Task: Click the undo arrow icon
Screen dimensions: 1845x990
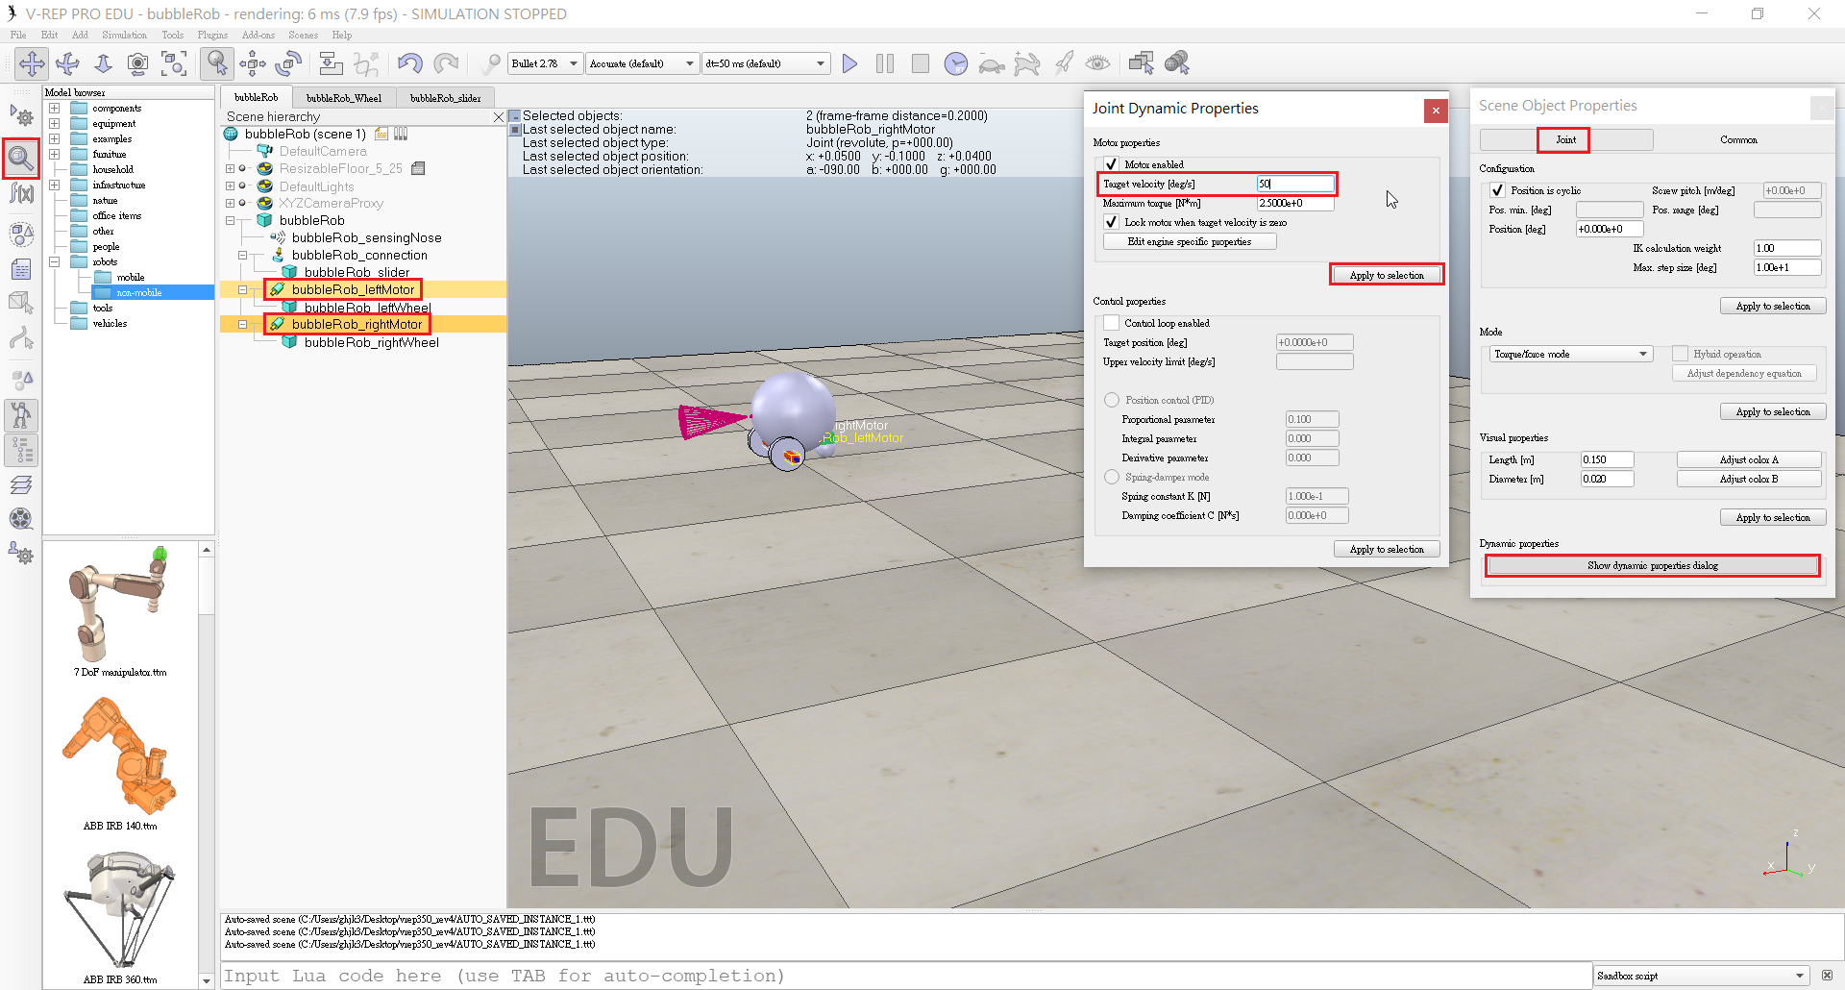Action: pos(410,63)
